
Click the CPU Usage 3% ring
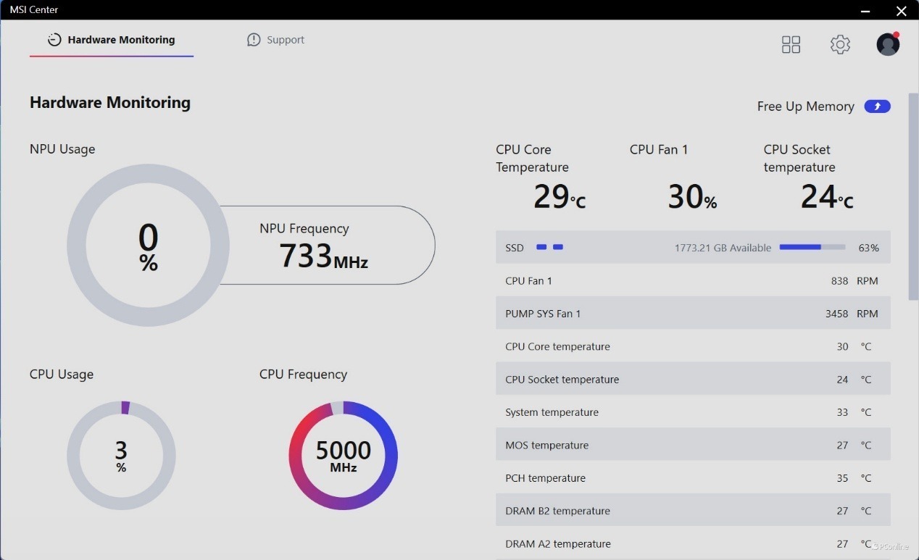pos(121,456)
